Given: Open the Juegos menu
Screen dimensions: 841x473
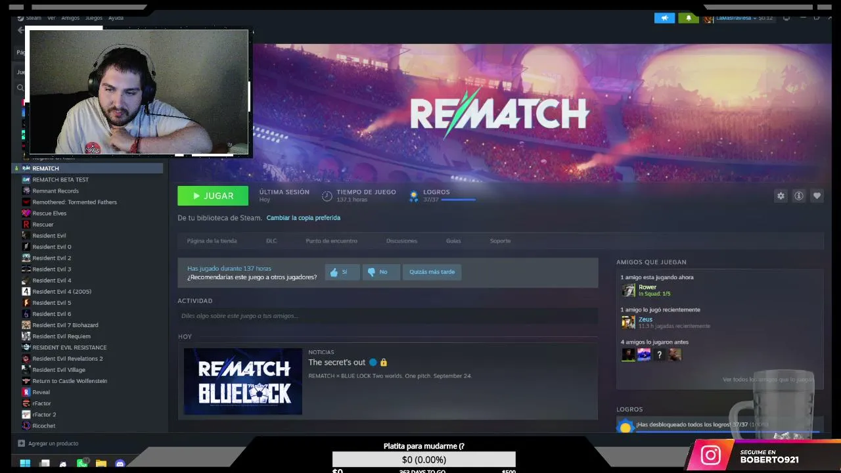Looking at the screenshot, I should click(94, 18).
